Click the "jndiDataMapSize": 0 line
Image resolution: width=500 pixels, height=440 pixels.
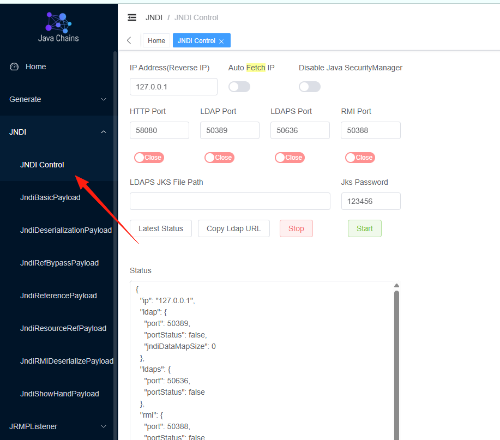pos(180,346)
